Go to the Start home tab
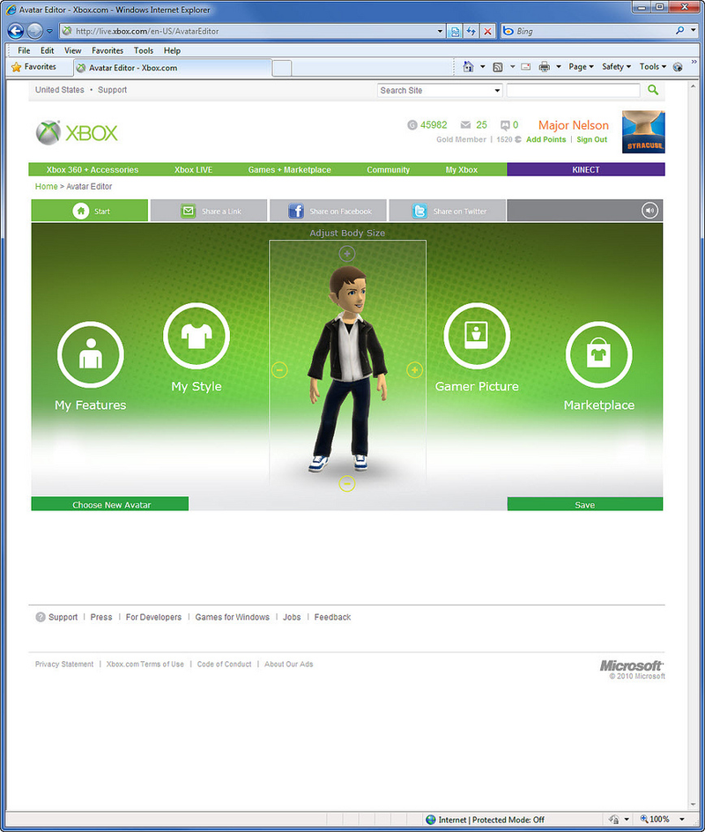This screenshot has width=705, height=832. 90,211
